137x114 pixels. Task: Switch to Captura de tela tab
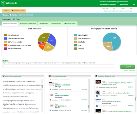click(x=44, y=23)
